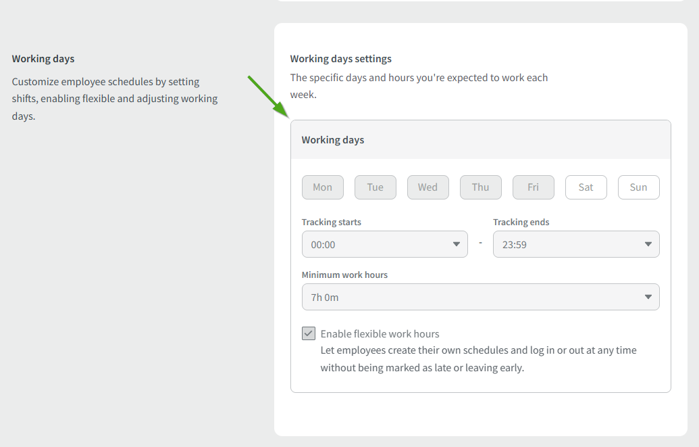Click the 'Customize employee schedules' description on left
This screenshot has height=447, width=699.
[115, 99]
